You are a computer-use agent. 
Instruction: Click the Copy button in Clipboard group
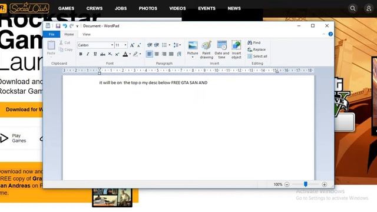click(65, 49)
